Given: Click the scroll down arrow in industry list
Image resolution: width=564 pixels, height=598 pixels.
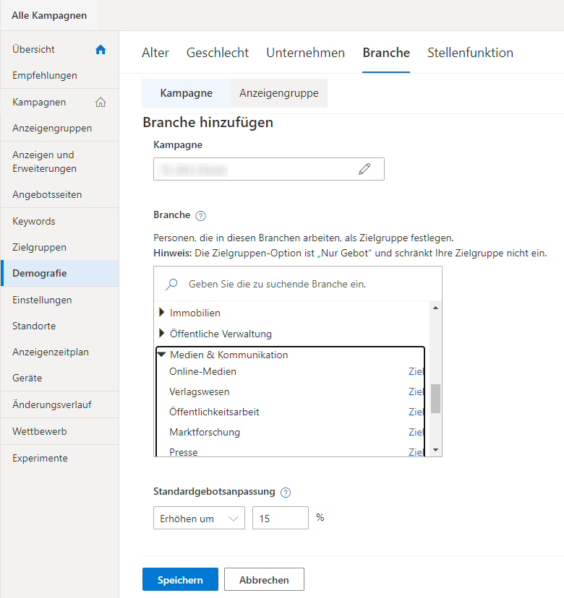Looking at the screenshot, I should click(435, 450).
